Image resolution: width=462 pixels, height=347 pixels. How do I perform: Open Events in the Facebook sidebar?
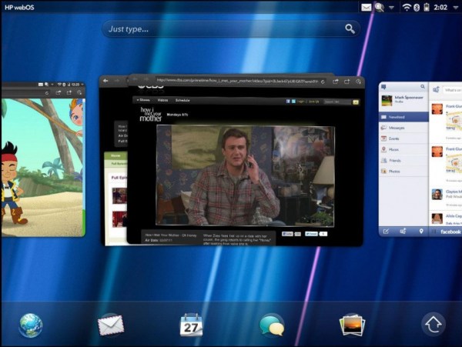(x=403, y=138)
